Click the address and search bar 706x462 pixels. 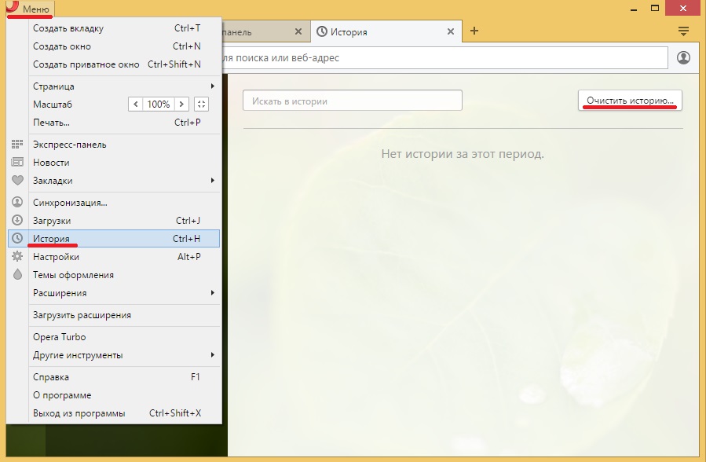tap(444, 57)
